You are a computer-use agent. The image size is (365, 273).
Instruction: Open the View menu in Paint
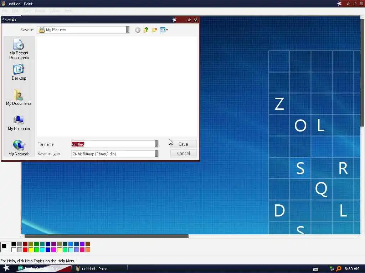(26, 11)
